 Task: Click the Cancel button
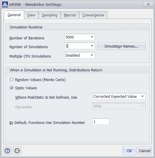(145, 151)
